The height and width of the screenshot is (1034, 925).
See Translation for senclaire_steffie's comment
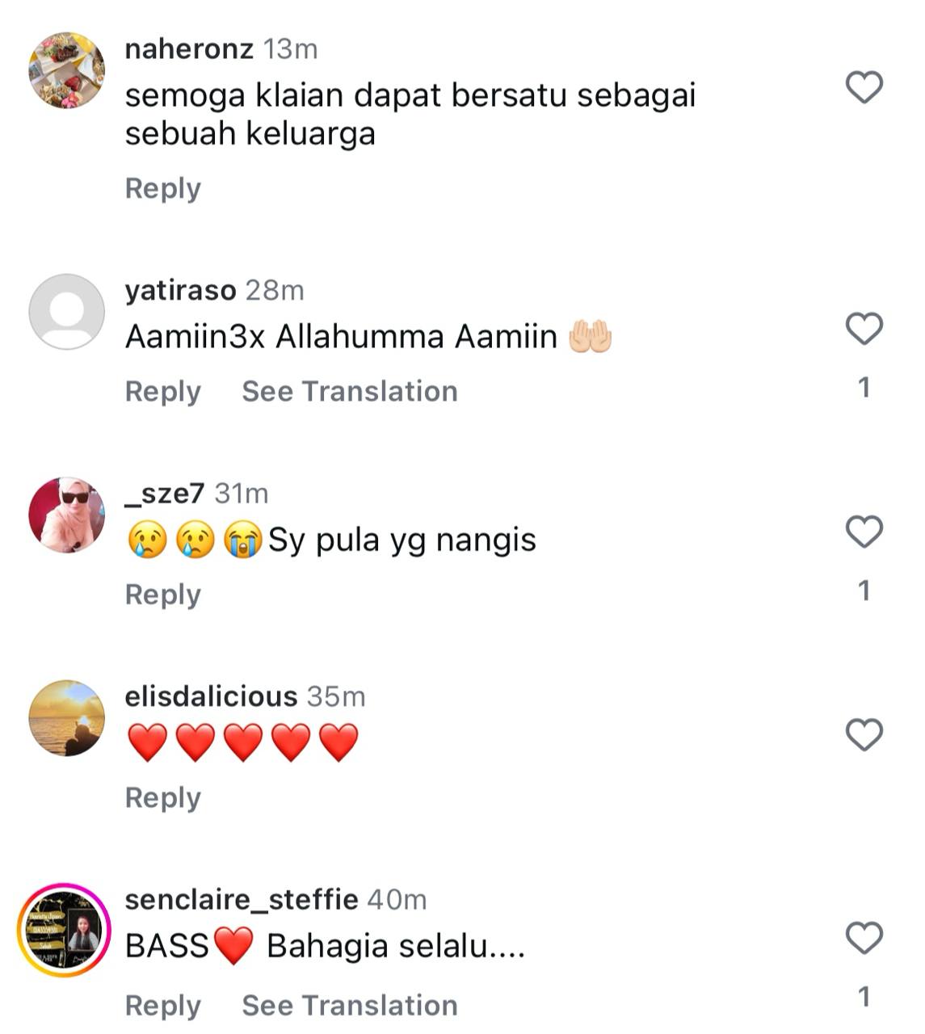pyautogui.click(x=350, y=1006)
